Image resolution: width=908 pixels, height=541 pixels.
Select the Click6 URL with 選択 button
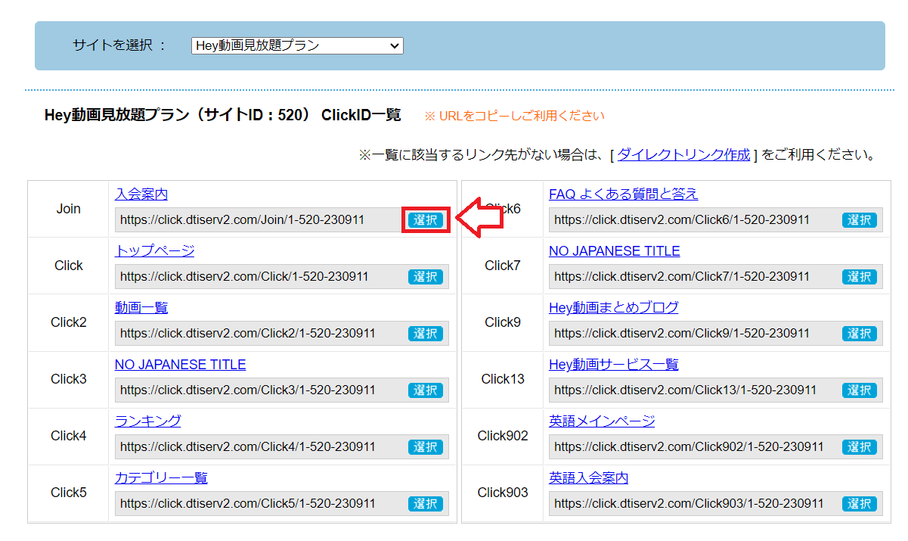[860, 220]
